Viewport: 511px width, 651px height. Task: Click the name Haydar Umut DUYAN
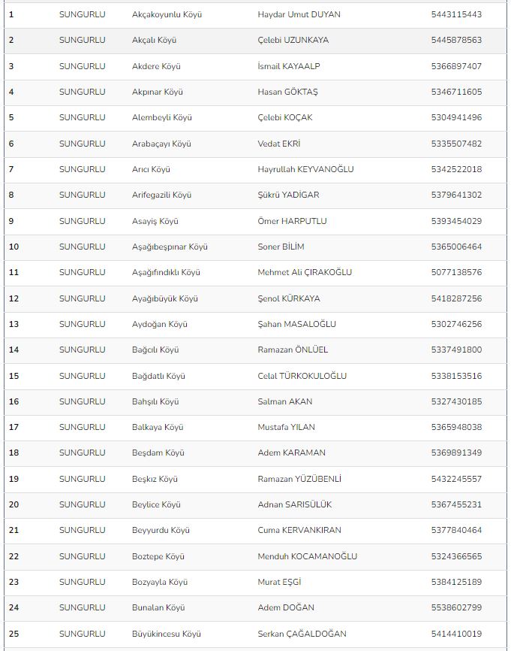click(299, 14)
